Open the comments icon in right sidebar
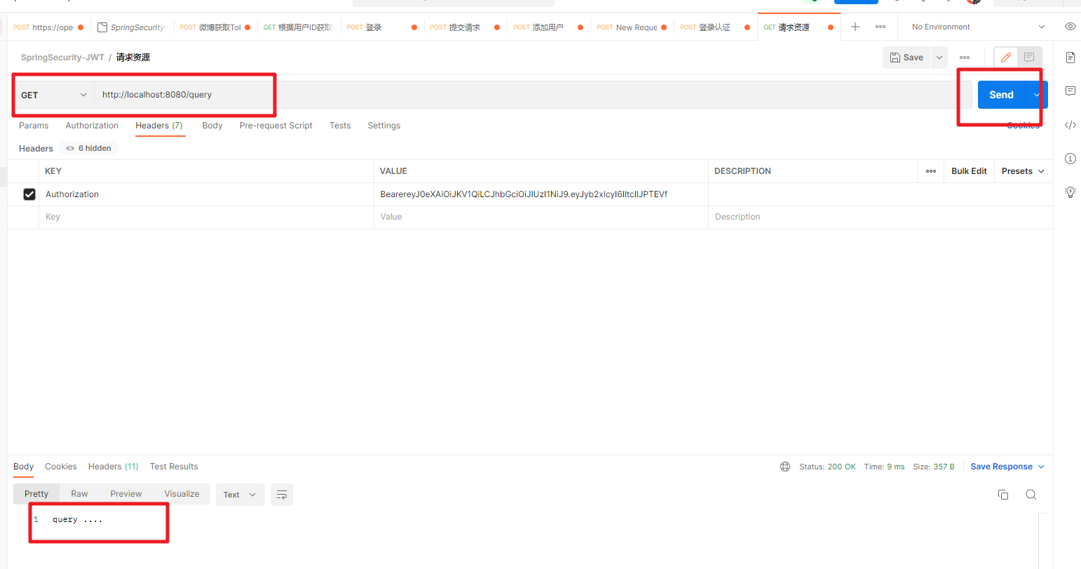Viewport: 1081px width, 569px height. [1070, 91]
